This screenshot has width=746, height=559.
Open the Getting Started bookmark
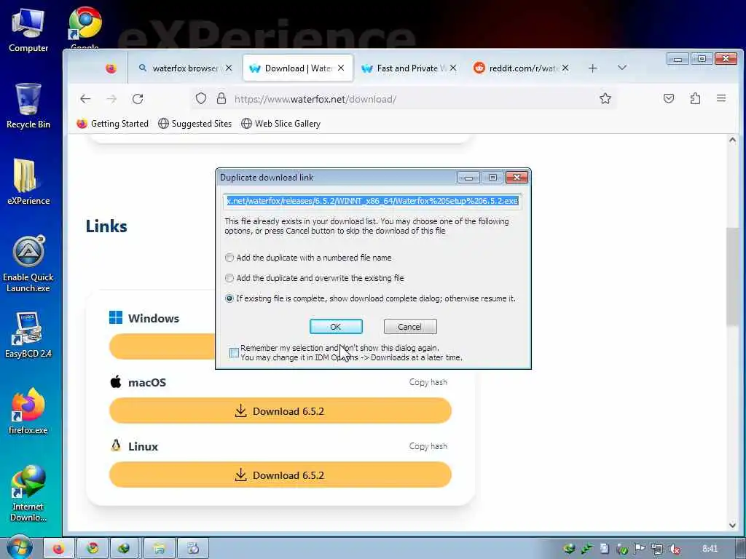(112, 124)
